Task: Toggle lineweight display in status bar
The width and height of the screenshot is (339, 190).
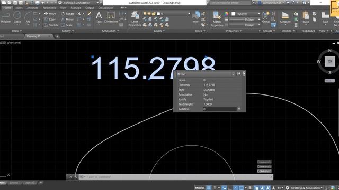Action: coord(250,188)
